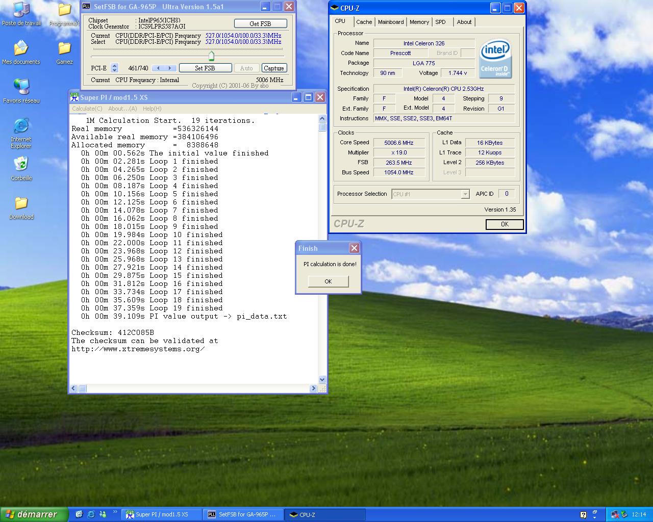Click the first quick launch icon in taskbar
Viewport: 653px width, 522px height.
(79, 514)
